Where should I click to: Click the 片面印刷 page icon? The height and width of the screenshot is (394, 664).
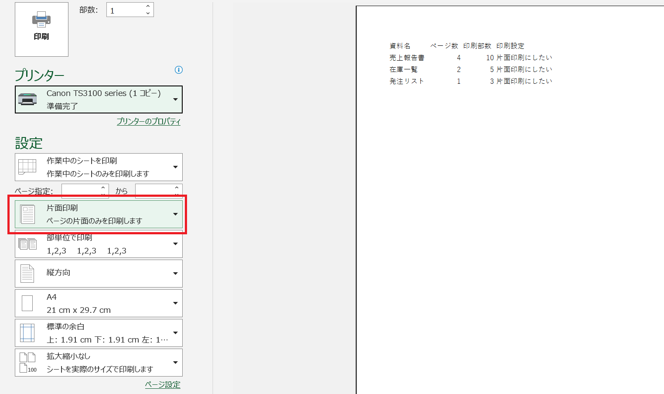[27, 214]
